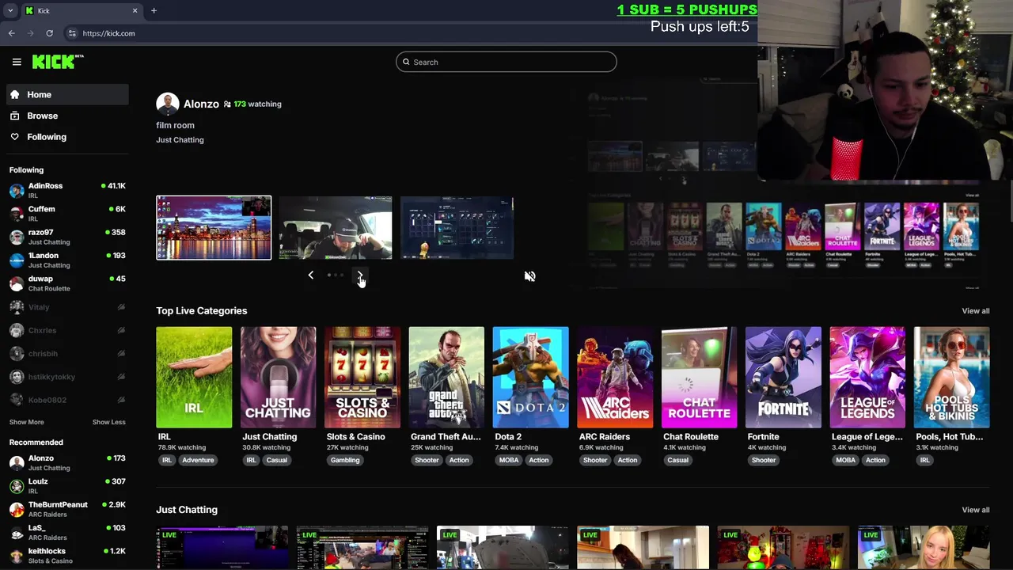Screen dimensions: 1013x570
Task: Reload the kick.com page
Action: (49, 33)
